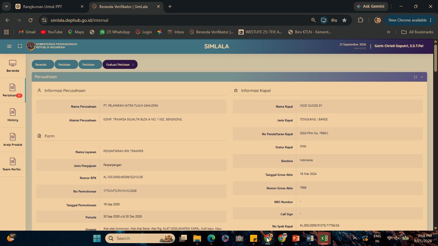438x246 pixels.
Task: Bookmark this page with the star icon
Action: point(344,20)
